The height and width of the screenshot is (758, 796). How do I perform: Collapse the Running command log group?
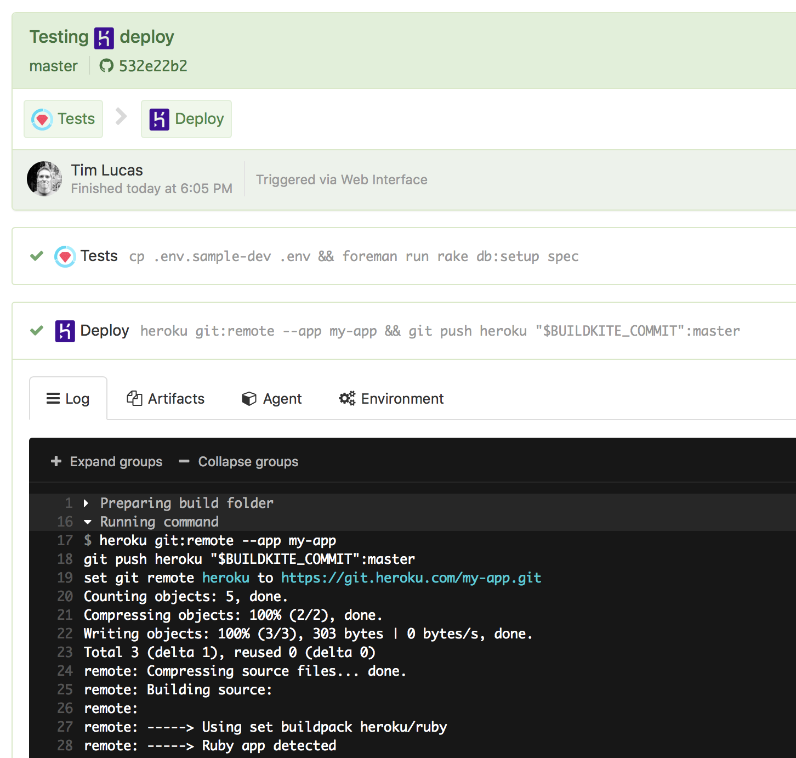(x=88, y=522)
